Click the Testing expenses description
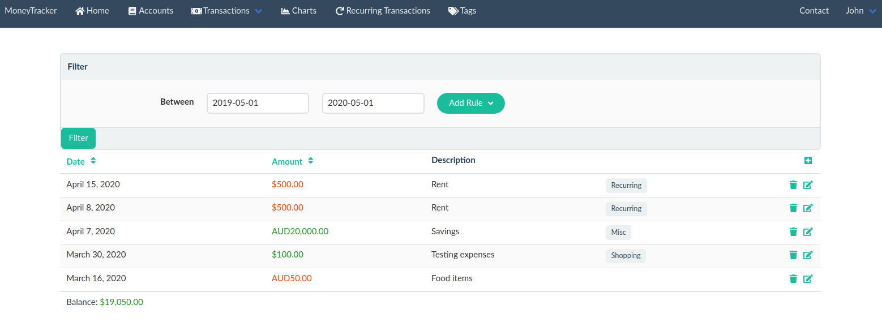The height and width of the screenshot is (335, 882). (x=463, y=255)
